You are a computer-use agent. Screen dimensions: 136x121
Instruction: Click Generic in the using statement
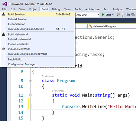tap(103, 37)
